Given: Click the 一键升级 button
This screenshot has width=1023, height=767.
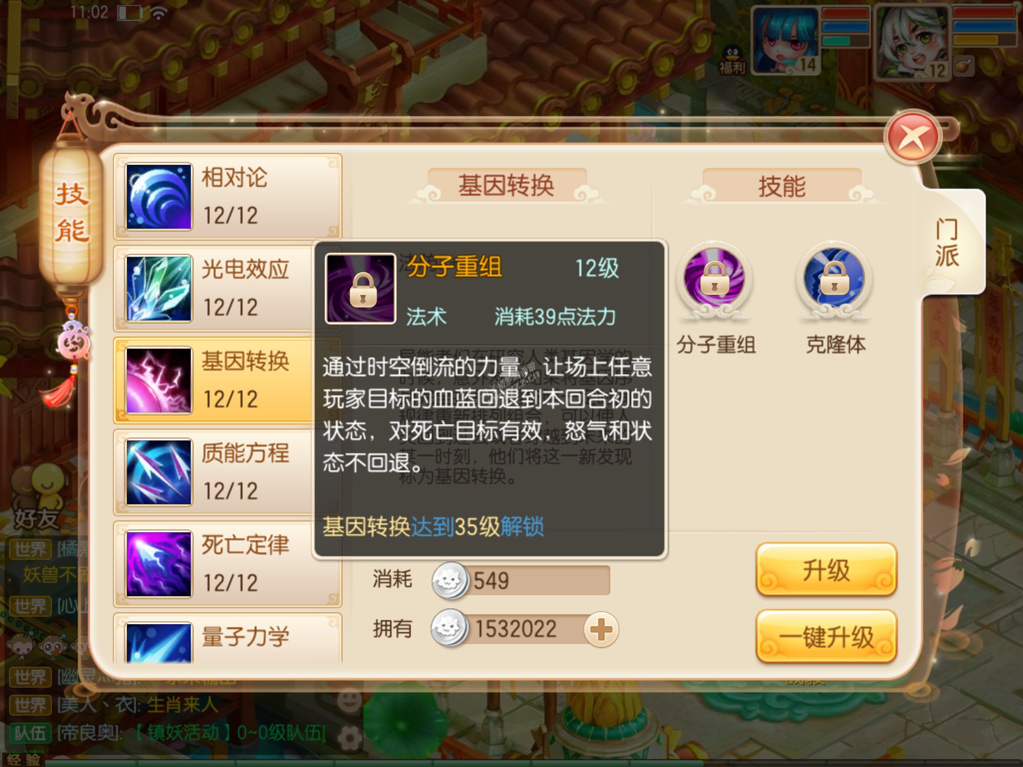Looking at the screenshot, I should tap(826, 637).
